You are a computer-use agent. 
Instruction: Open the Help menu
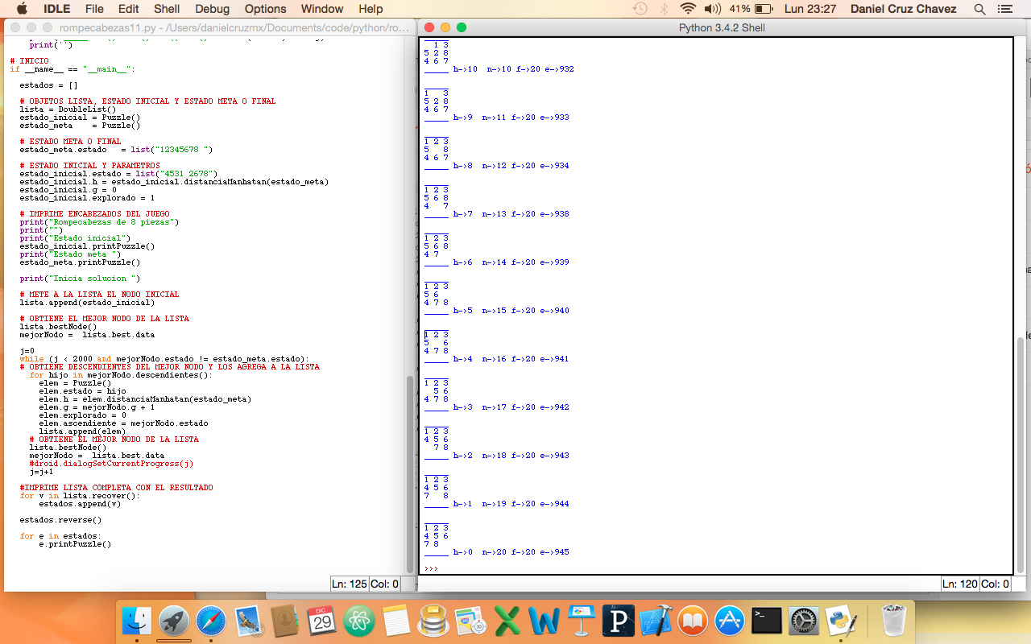coord(371,9)
